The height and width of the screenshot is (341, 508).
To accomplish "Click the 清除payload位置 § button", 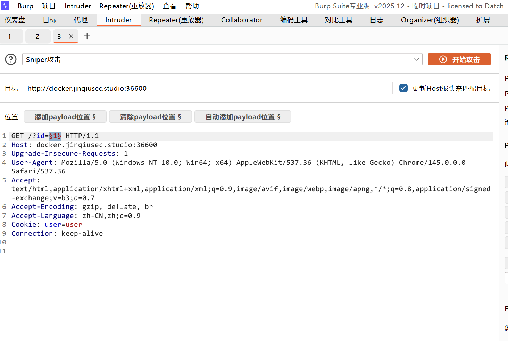I will tap(150, 117).
